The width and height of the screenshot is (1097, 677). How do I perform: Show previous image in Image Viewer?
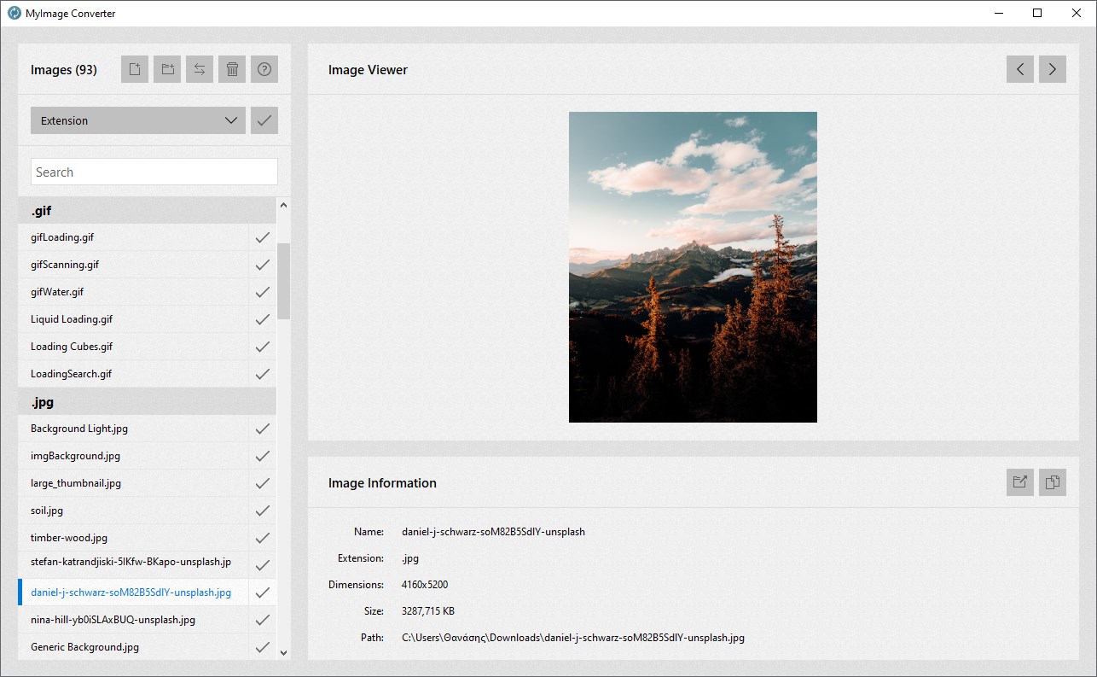tap(1020, 69)
